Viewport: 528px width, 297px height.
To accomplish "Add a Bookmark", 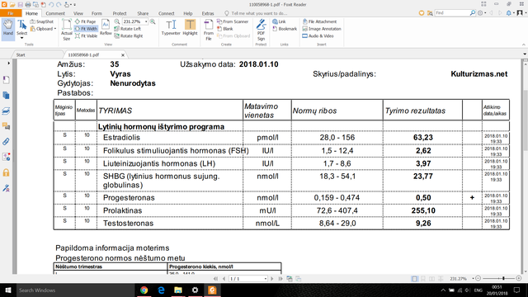I will (x=285, y=29).
